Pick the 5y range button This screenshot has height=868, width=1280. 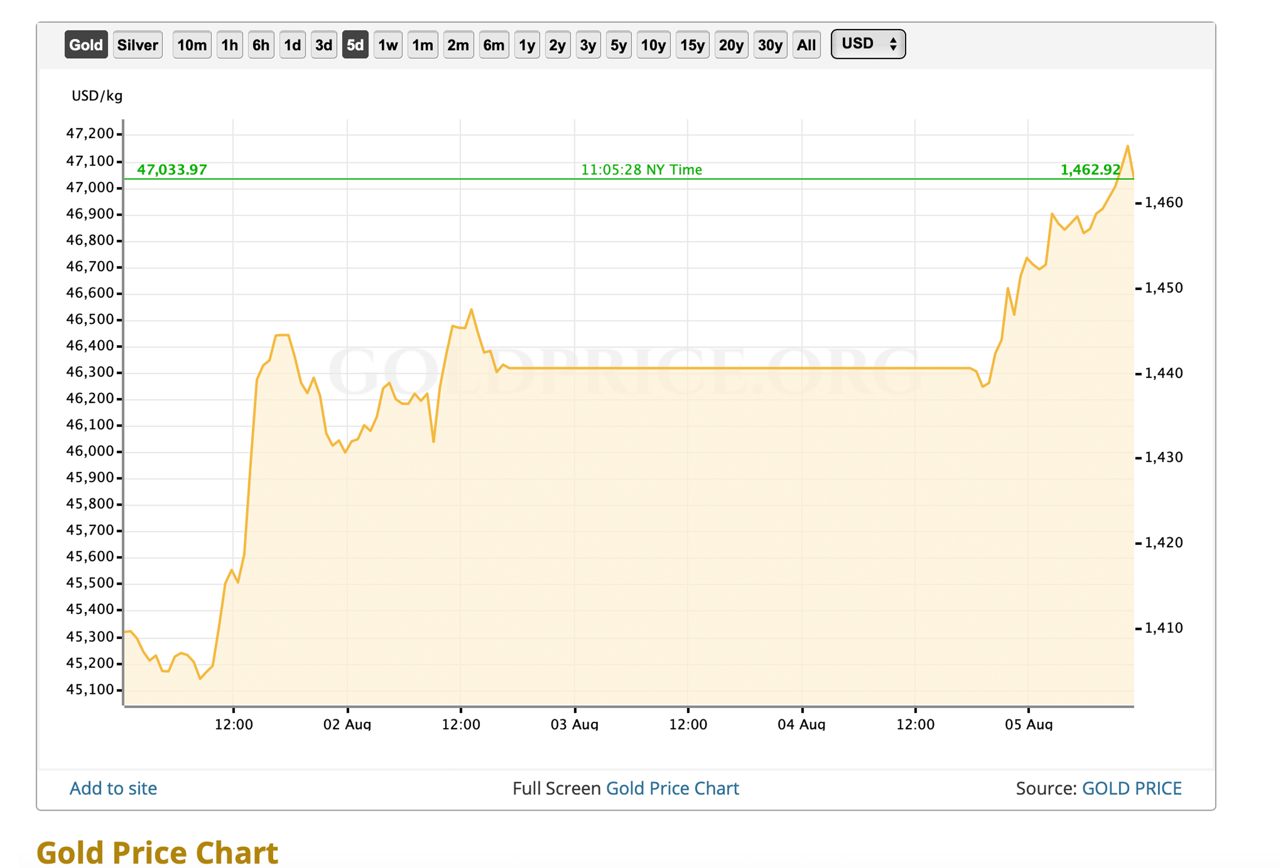click(619, 45)
